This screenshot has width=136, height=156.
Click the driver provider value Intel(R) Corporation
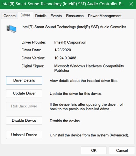(x=70, y=42)
